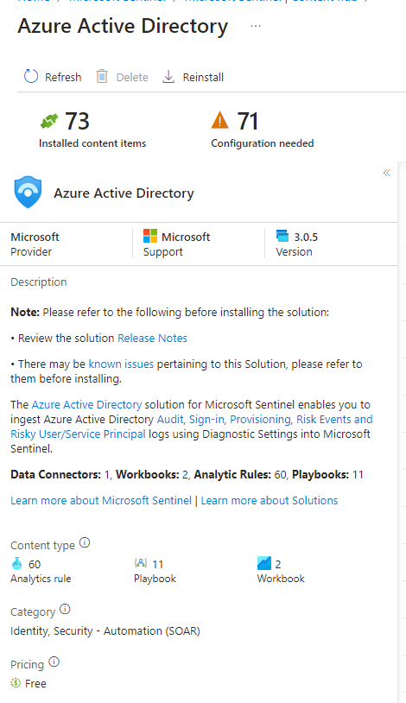The image size is (406, 703).
Task: Open the known issues link
Action: 121,364
